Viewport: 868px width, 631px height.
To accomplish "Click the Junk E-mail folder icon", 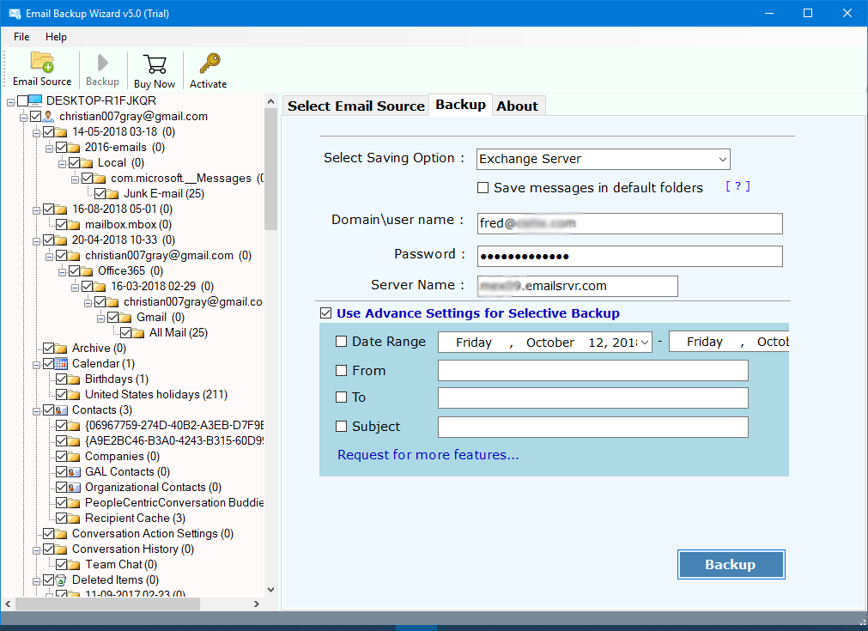I will tap(112, 194).
